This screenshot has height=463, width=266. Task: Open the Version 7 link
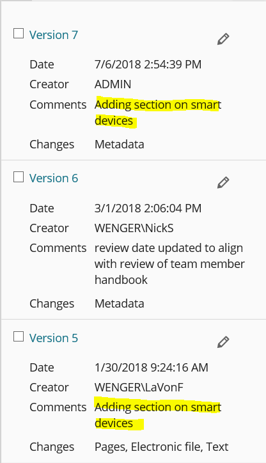pos(54,35)
